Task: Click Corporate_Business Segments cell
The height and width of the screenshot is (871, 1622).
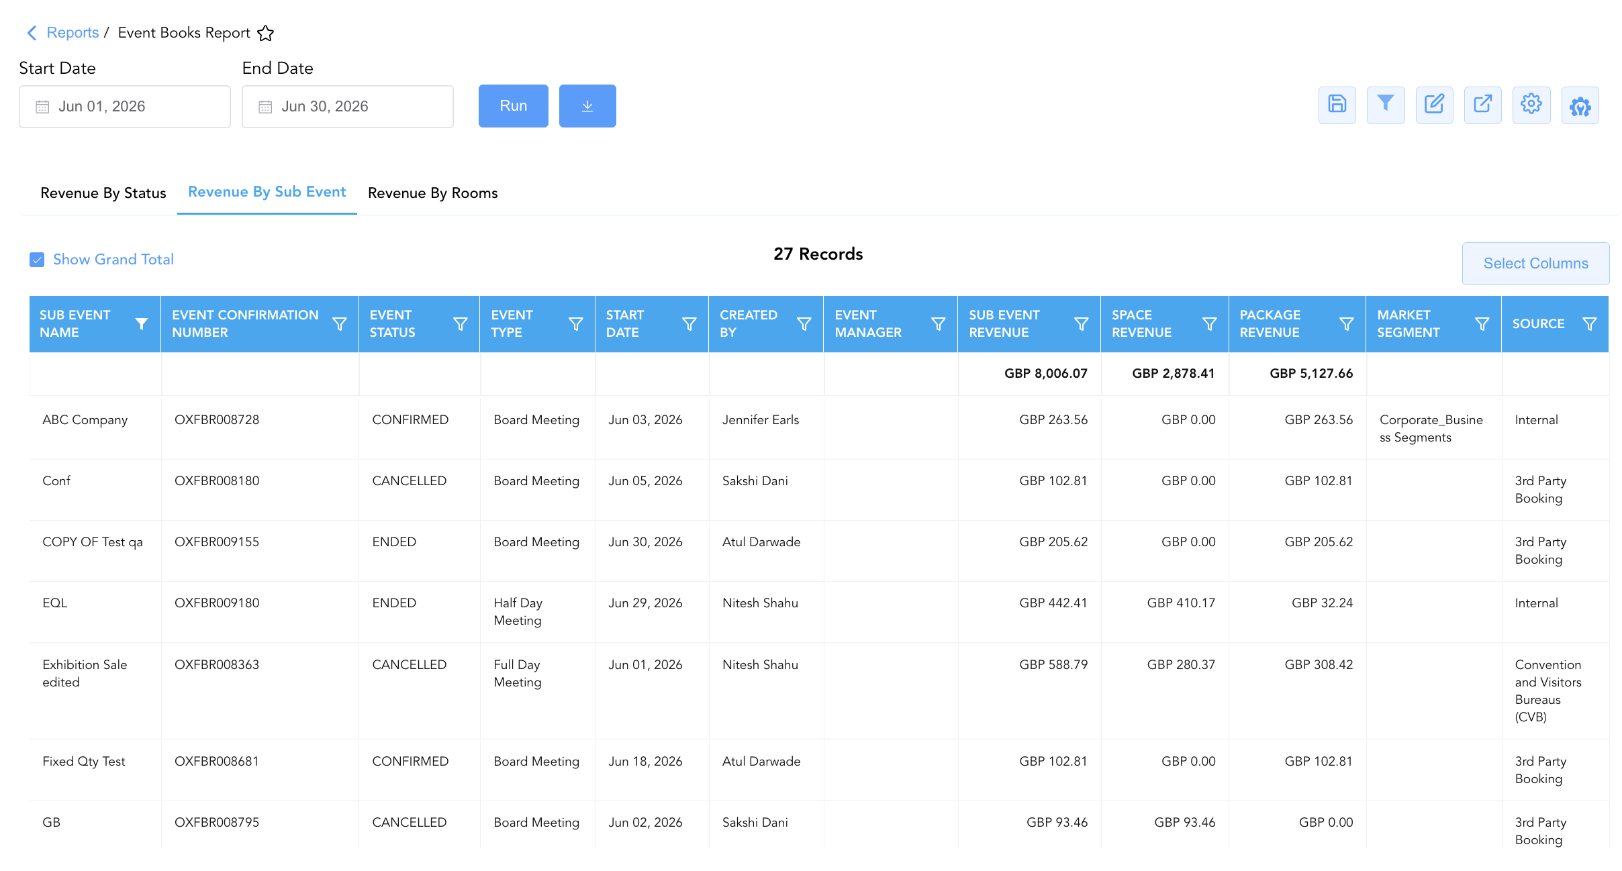Action: [x=1431, y=429]
